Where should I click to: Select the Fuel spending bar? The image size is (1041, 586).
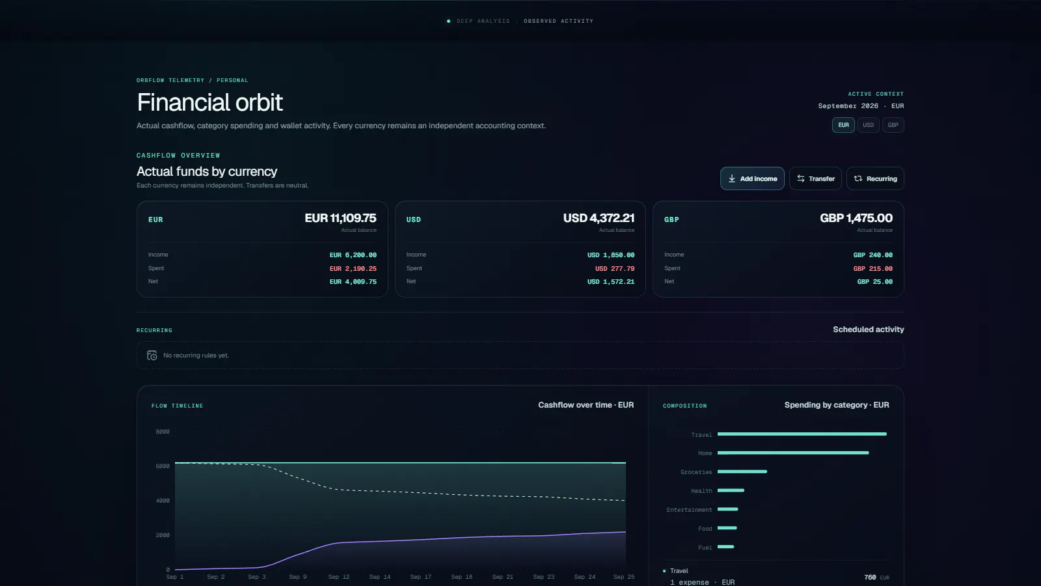click(726, 547)
